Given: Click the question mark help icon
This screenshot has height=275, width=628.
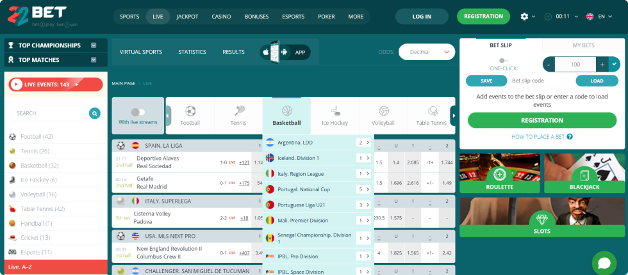Looking at the screenshot, I should click(x=570, y=137).
